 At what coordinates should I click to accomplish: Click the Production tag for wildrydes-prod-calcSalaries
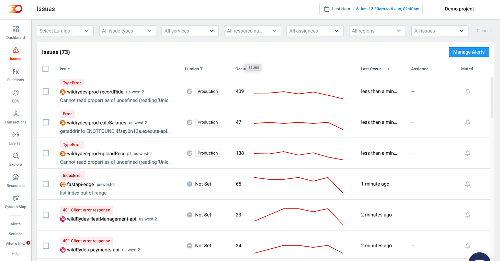[x=207, y=122]
